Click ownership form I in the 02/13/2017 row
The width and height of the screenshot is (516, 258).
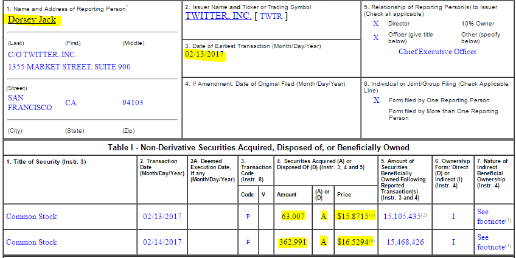453,217
